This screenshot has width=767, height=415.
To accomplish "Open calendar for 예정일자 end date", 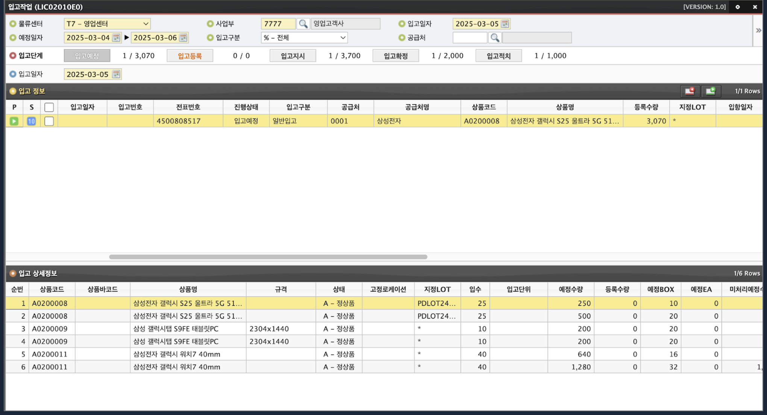I will (183, 38).
